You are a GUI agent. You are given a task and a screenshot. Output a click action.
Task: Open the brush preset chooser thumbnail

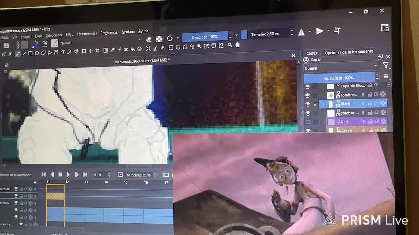point(54,43)
